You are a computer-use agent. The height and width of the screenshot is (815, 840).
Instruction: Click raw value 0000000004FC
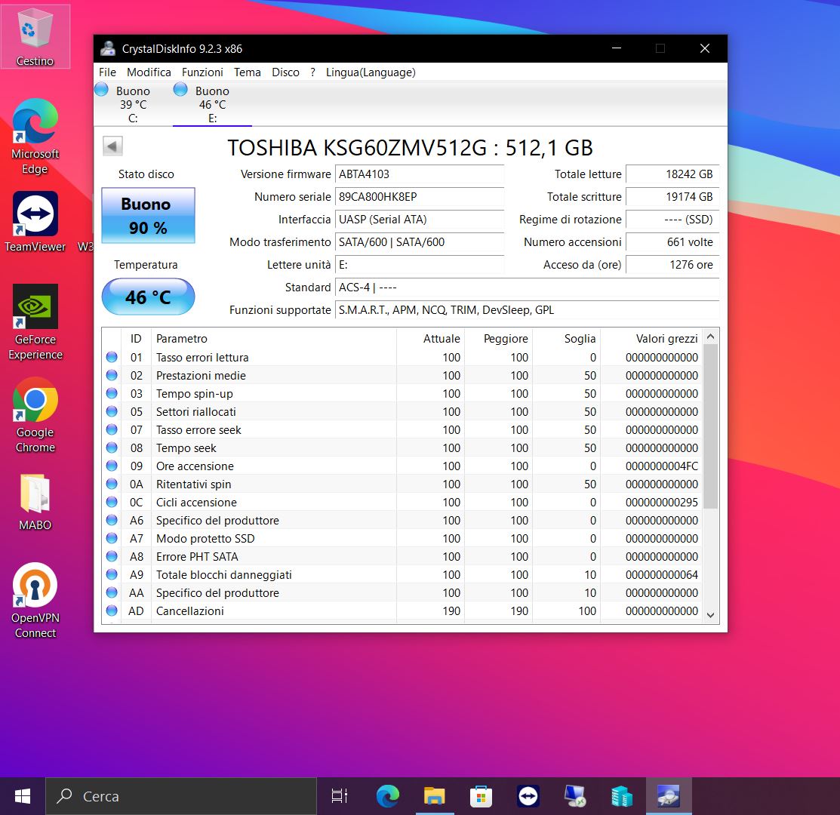[x=662, y=466]
